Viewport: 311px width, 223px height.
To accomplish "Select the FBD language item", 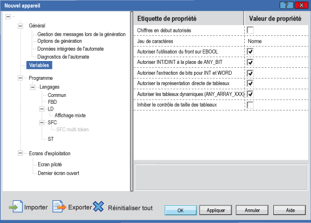I will pyautogui.click(x=52, y=102).
